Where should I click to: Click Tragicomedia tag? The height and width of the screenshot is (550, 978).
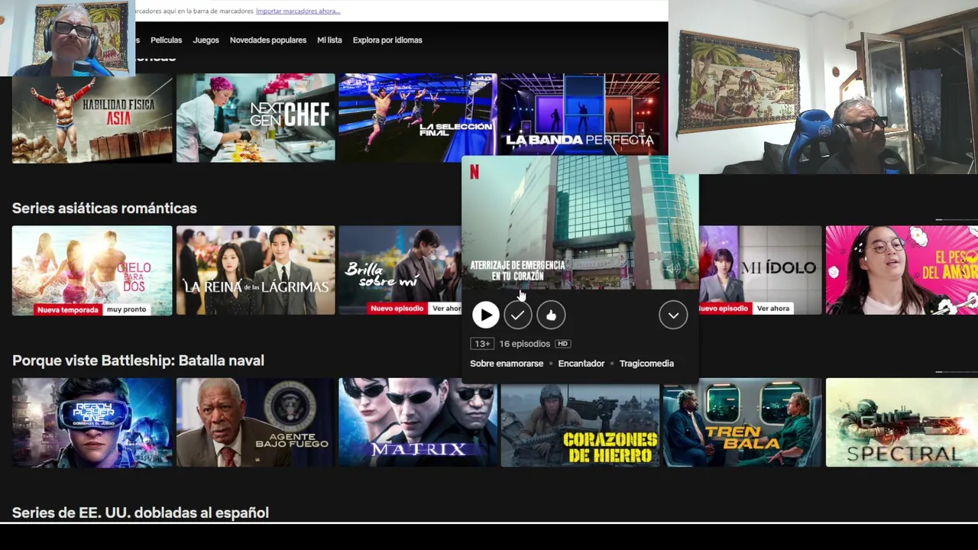(646, 364)
